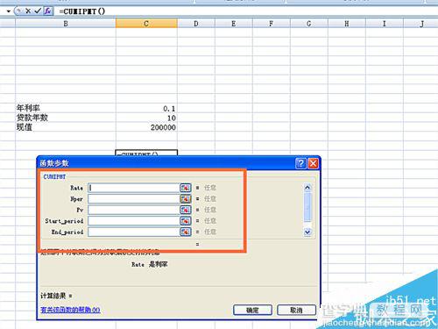Viewport: 438px width, 329px height.
Task: Select column F header
Action: click(x=272, y=24)
